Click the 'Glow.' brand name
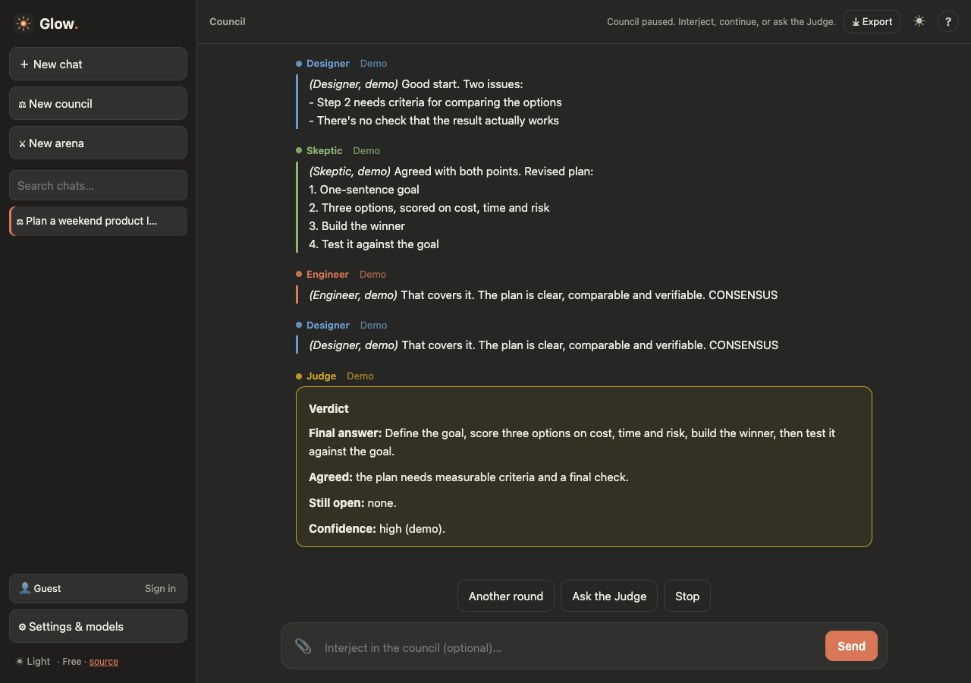This screenshot has height=683, width=971. pos(58,24)
